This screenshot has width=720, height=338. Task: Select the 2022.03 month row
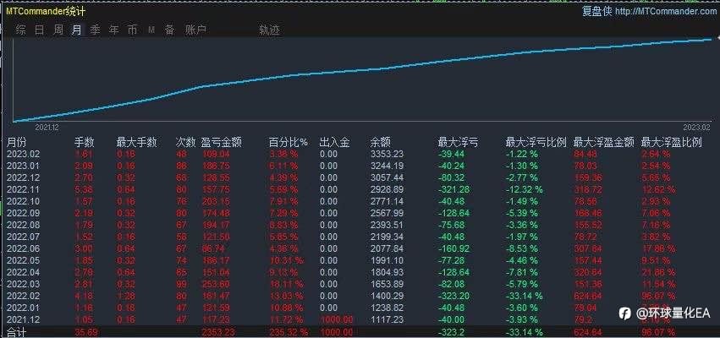[360, 284]
